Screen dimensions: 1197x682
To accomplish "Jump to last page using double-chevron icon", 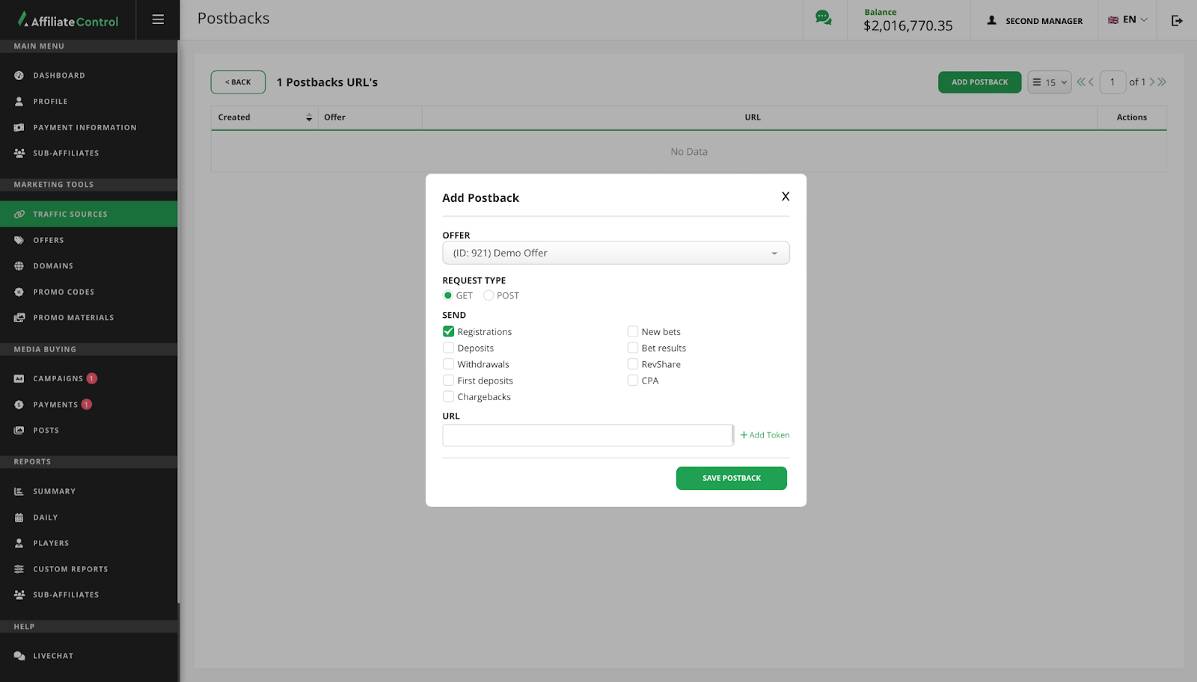I will point(1162,82).
